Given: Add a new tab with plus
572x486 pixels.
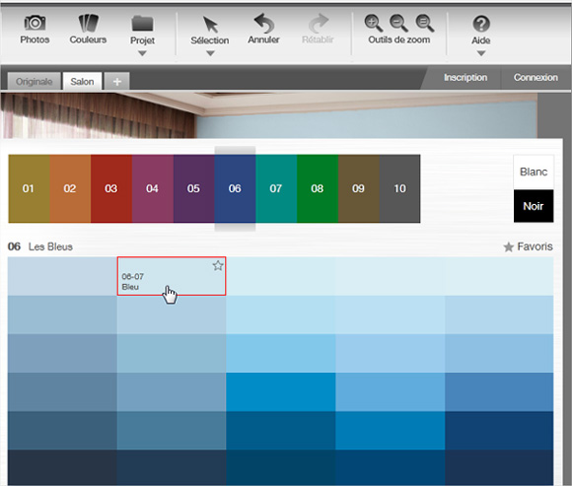Looking at the screenshot, I should pos(116,81).
